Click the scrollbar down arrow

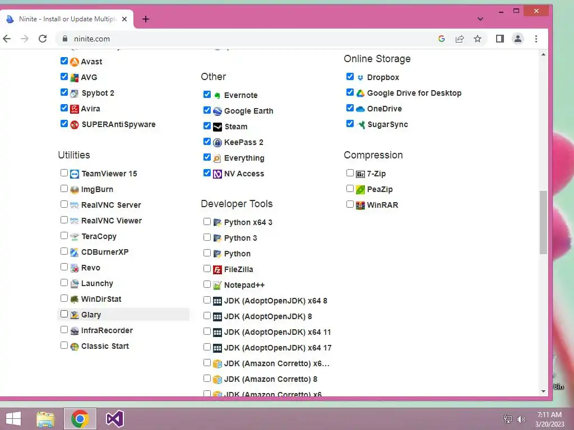click(544, 391)
